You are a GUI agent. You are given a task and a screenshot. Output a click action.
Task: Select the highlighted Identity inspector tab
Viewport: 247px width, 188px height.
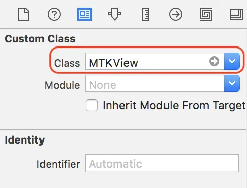click(85, 14)
